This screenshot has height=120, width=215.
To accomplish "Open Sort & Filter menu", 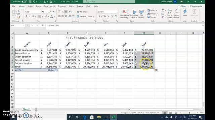I will pos(169,14).
